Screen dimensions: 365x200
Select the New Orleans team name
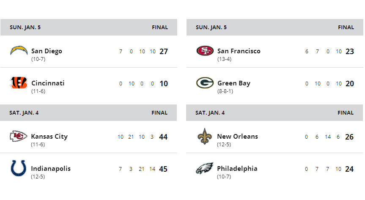click(237, 137)
